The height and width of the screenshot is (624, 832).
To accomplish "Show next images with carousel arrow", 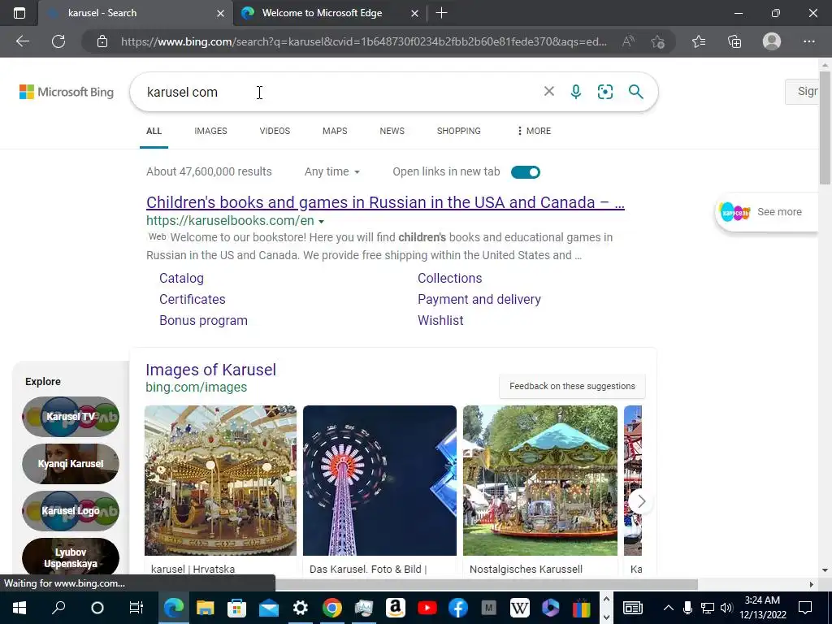I will pyautogui.click(x=641, y=500).
